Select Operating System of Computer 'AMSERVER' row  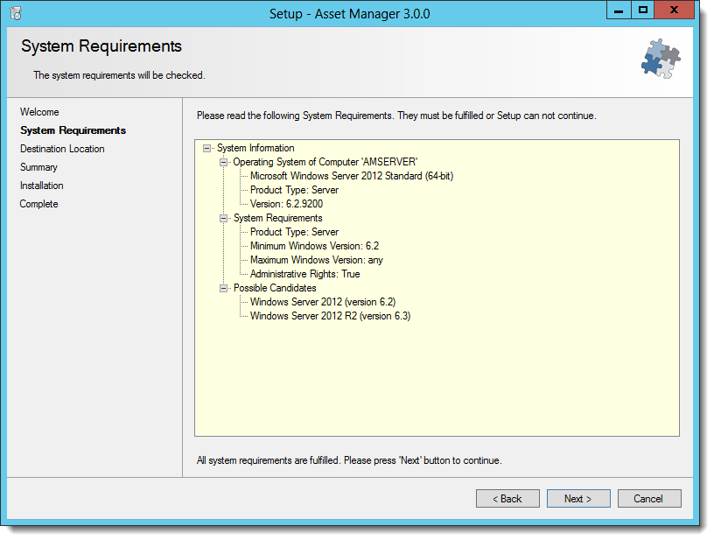(325, 162)
